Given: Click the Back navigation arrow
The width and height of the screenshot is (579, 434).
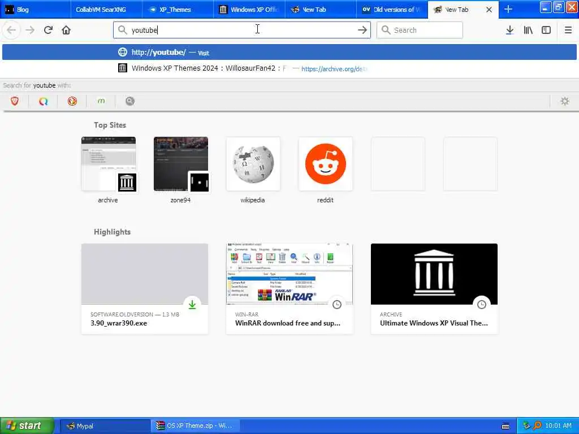Looking at the screenshot, I should tap(11, 30).
